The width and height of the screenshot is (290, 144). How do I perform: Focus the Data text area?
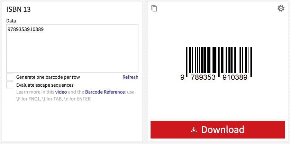[x=72, y=48]
